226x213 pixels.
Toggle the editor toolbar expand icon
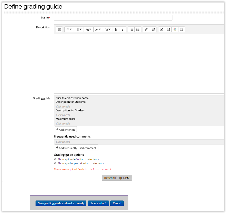click(x=59, y=29)
